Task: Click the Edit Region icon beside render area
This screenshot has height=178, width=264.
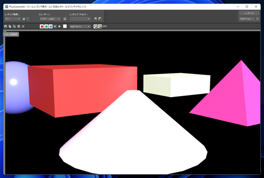Action: click(x=24, y=19)
